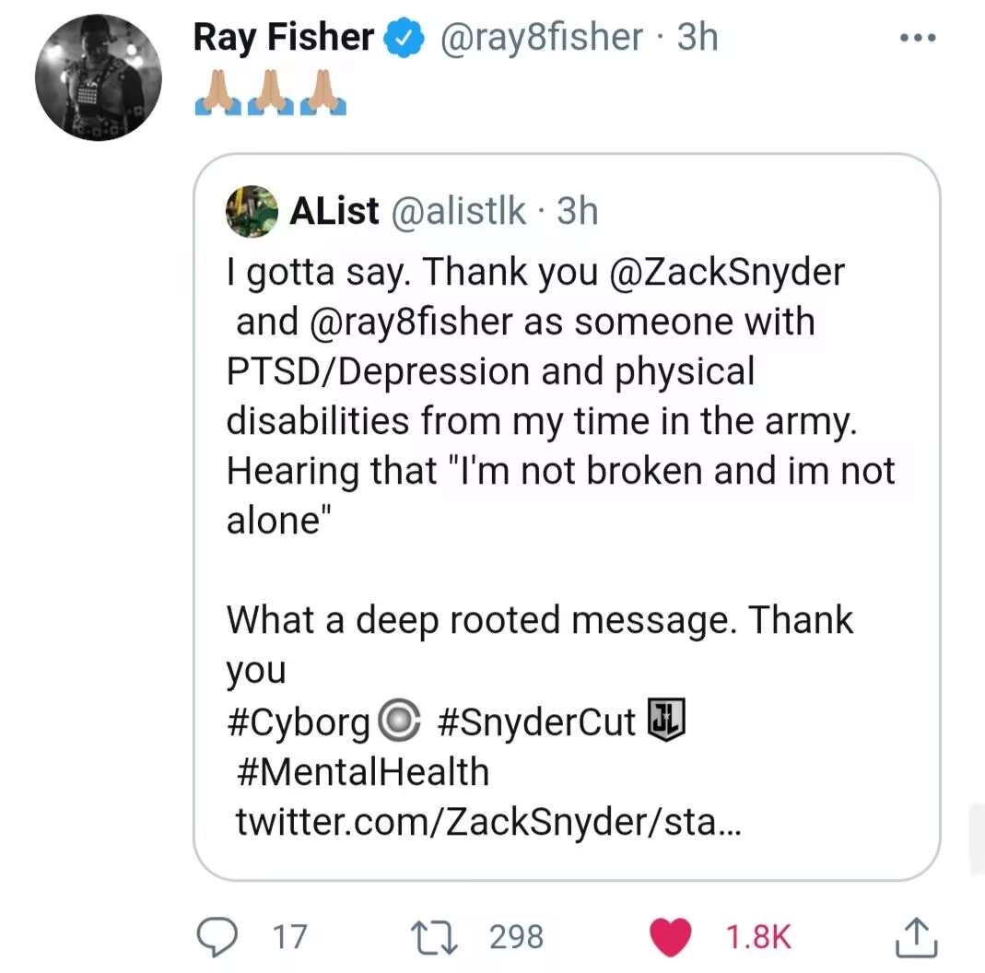Open the three-dot more options menu
The width and height of the screenshot is (985, 973).
click(918, 39)
